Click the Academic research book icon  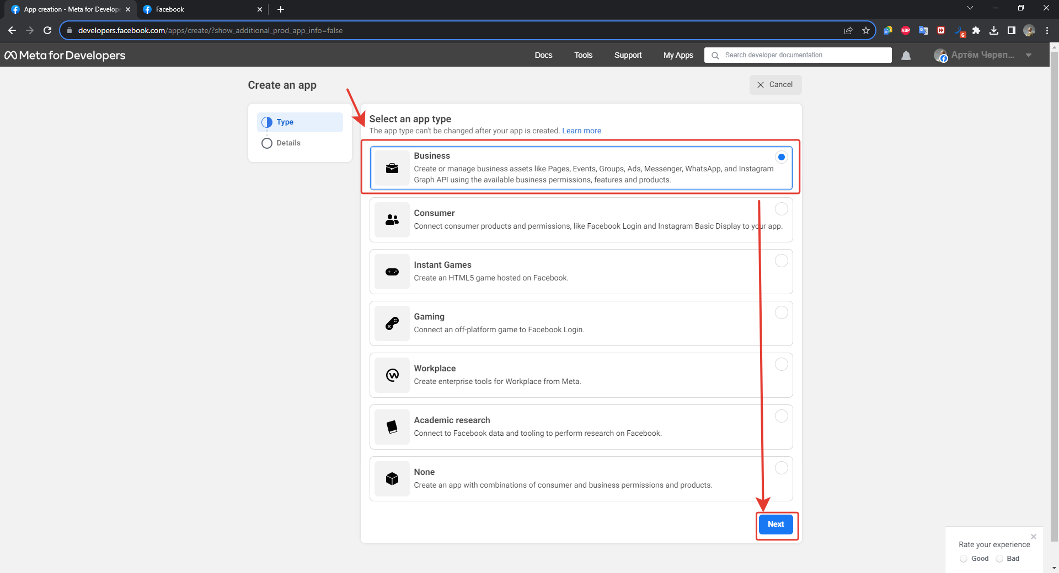coord(392,427)
